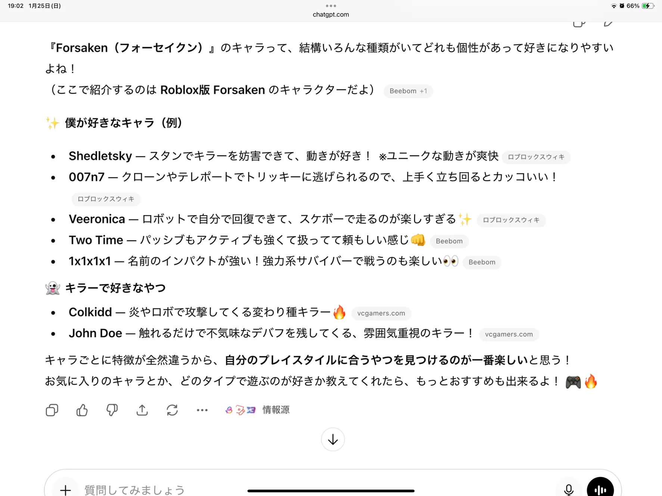Open the vcgamers.com source beside John Doe

509,334
